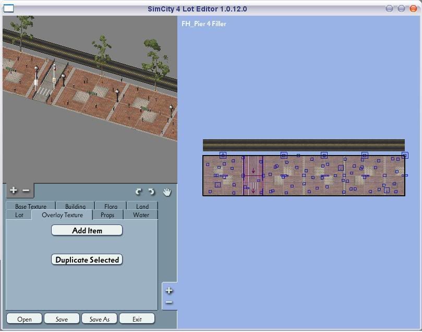This screenshot has width=422, height=332.
Task: Select the hand pan tool
Action: pyautogui.click(x=167, y=192)
